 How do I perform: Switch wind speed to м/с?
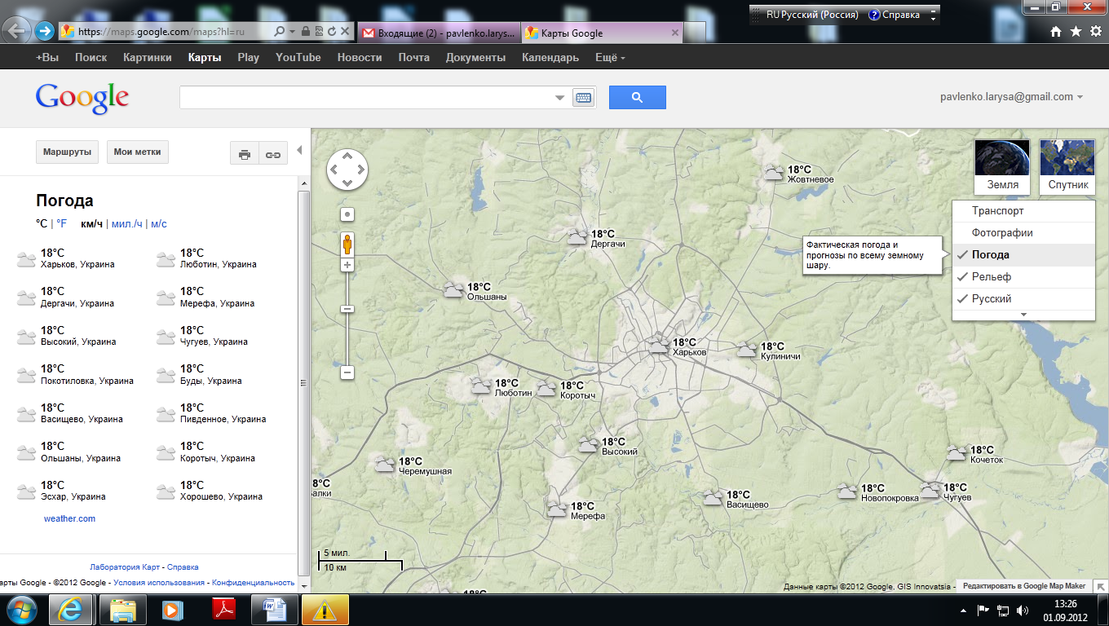click(159, 224)
